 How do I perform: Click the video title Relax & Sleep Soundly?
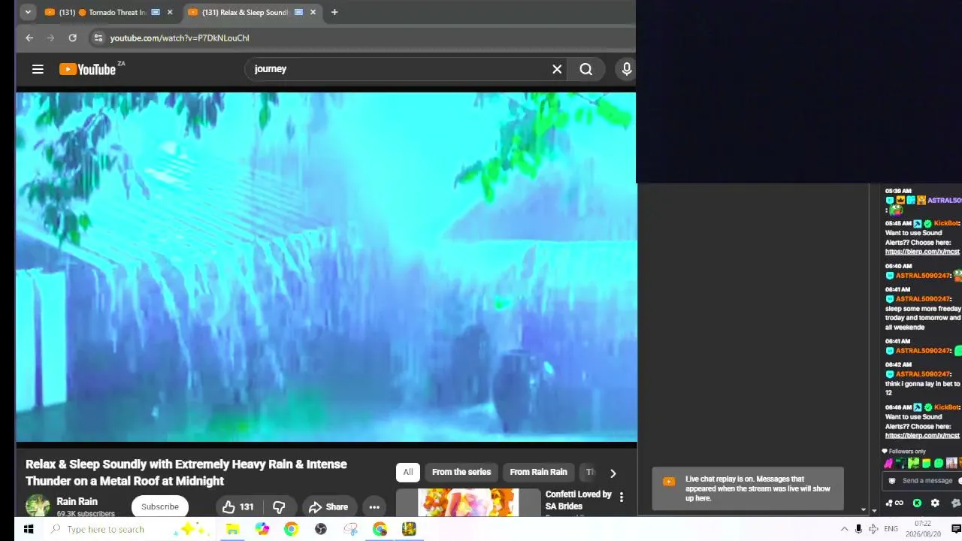186,473
